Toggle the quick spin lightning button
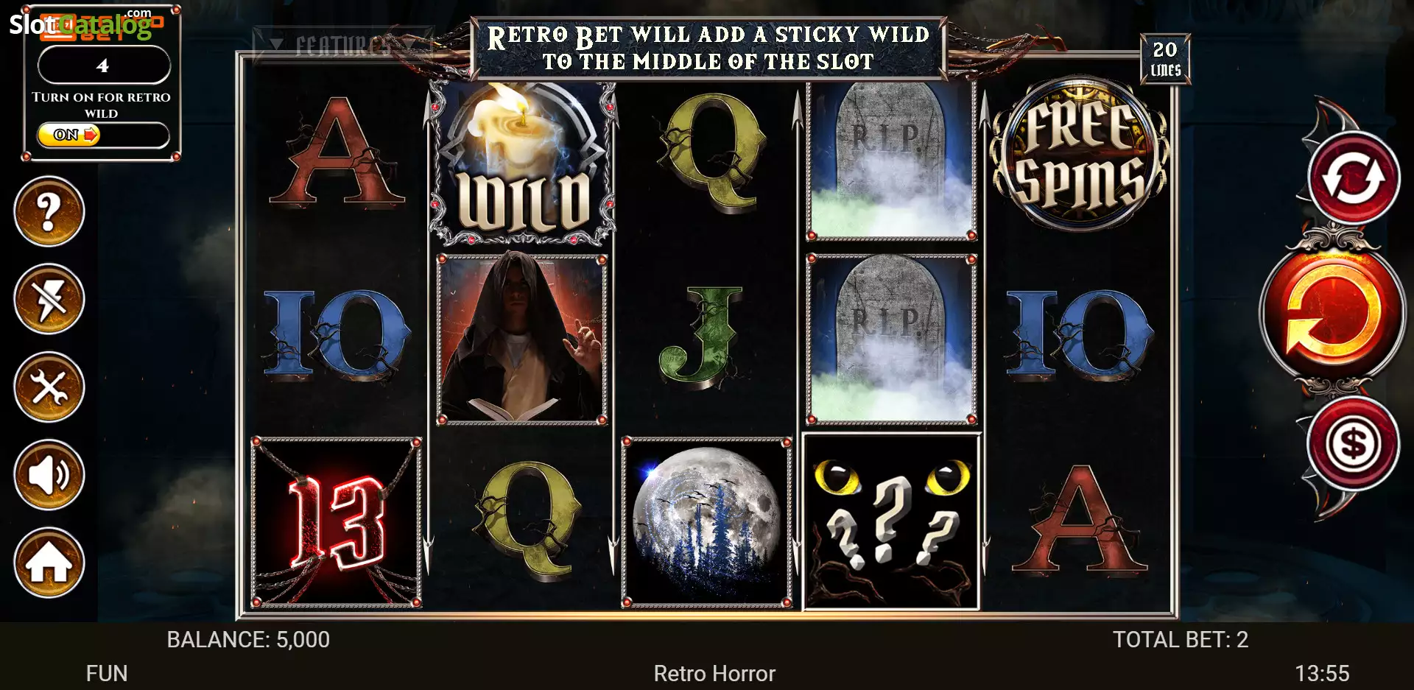The width and height of the screenshot is (1414, 690). (49, 299)
